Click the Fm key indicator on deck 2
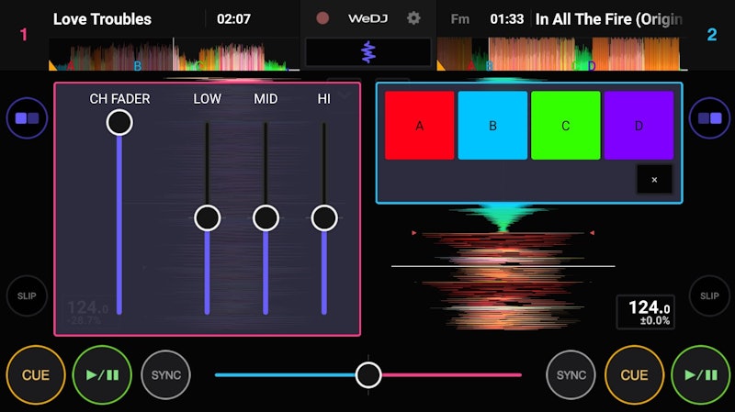The width and height of the screenshot is (735, 412). (460, 19)
